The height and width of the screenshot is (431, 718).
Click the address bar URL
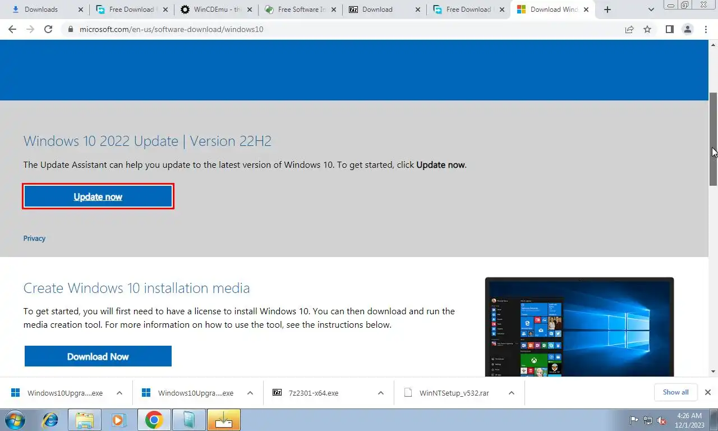(x=171, y=29)
